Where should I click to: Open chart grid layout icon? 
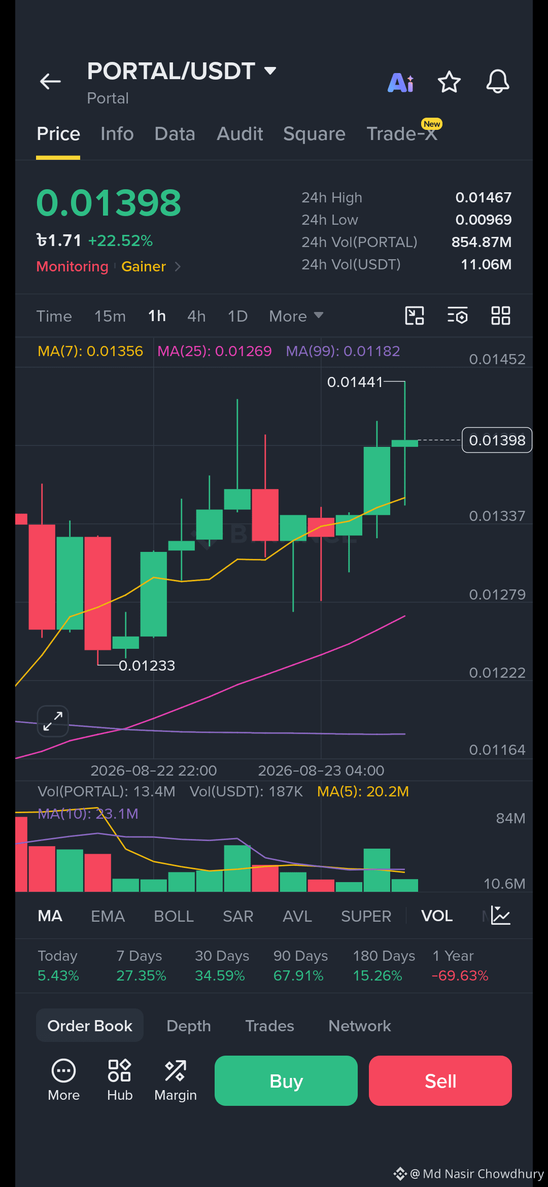(501, 316)
